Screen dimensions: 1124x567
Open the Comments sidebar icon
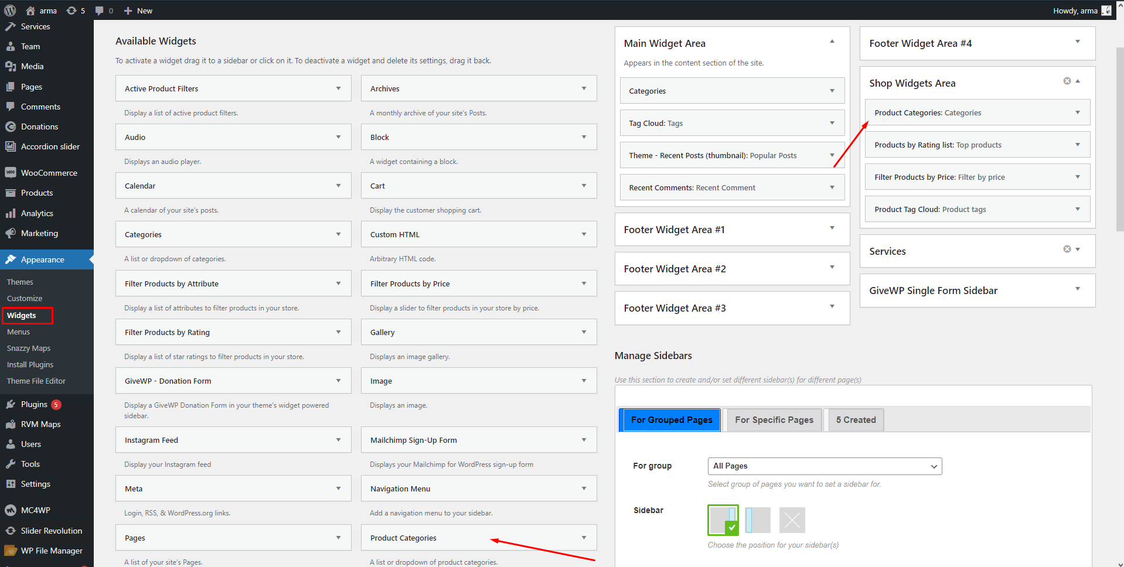11,107
